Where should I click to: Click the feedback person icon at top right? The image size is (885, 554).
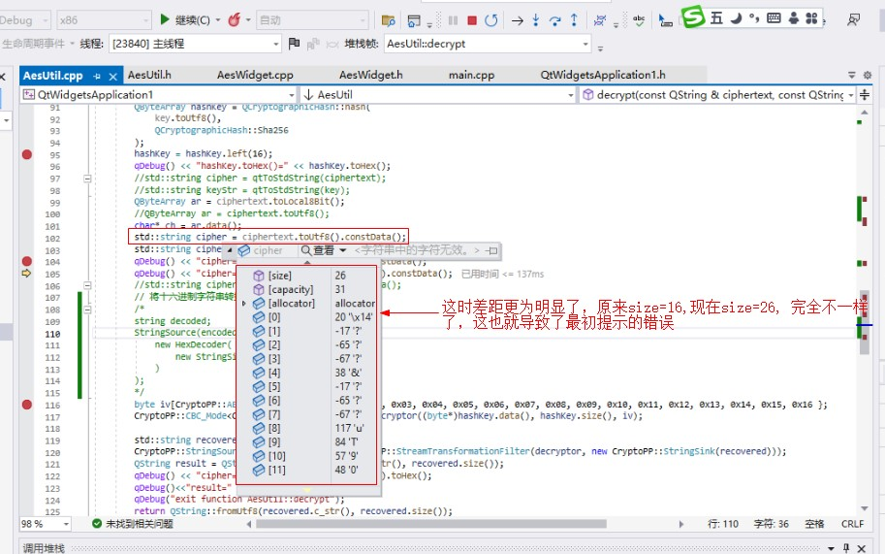(x=854, y=19)
